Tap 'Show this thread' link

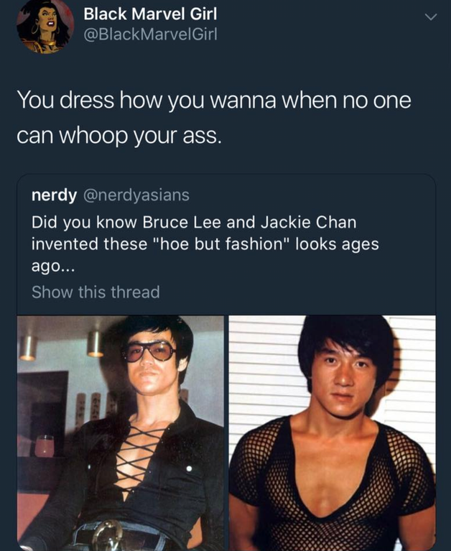tap(96, 292)
